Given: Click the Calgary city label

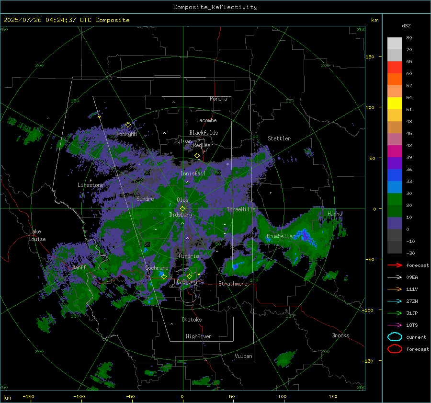Looking at the screenshot, I should [187, 282].
